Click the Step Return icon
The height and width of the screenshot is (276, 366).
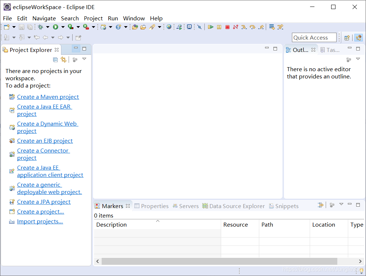(261, 27)
